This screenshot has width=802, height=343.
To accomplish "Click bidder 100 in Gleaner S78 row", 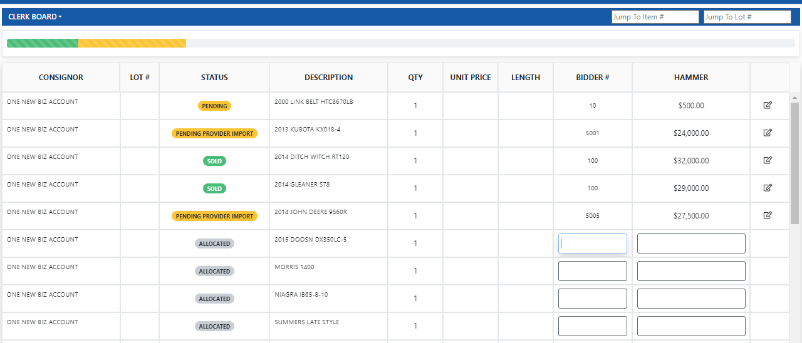I will [x=593, y=188].
